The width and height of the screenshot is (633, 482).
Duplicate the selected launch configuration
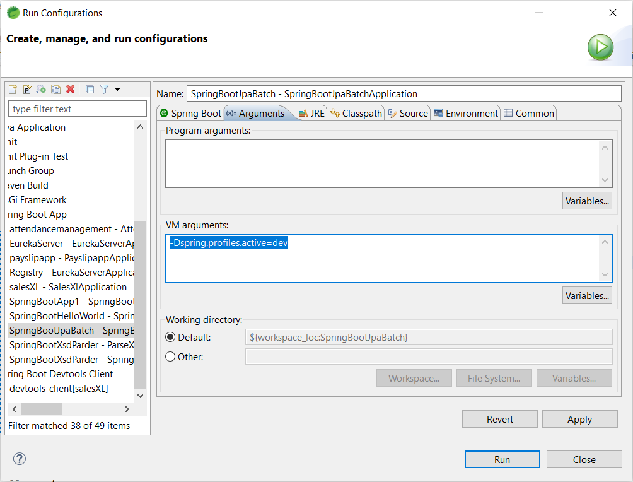pos(55,89)
